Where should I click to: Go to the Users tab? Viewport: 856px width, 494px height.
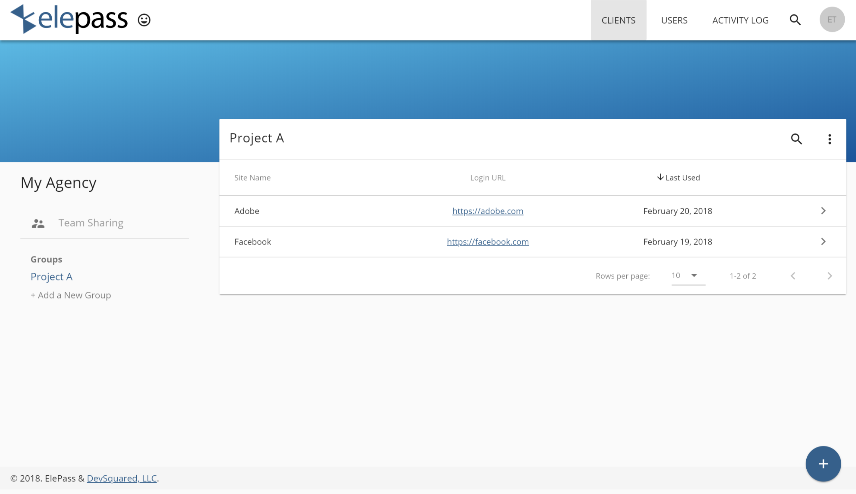(674, 20)
